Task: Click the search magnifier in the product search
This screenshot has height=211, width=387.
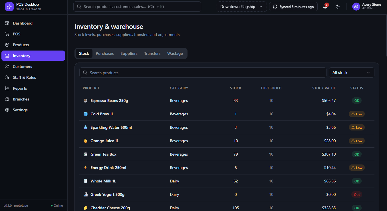Action: (85, 73)
